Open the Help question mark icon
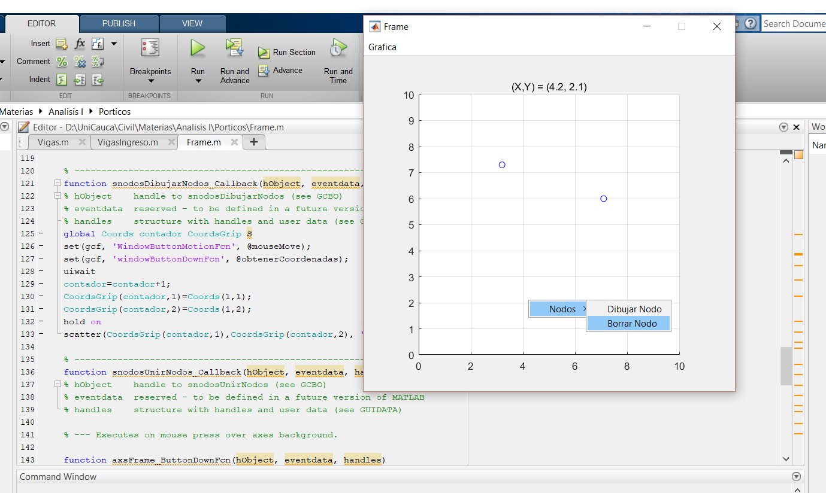 [x=751, y=23]
